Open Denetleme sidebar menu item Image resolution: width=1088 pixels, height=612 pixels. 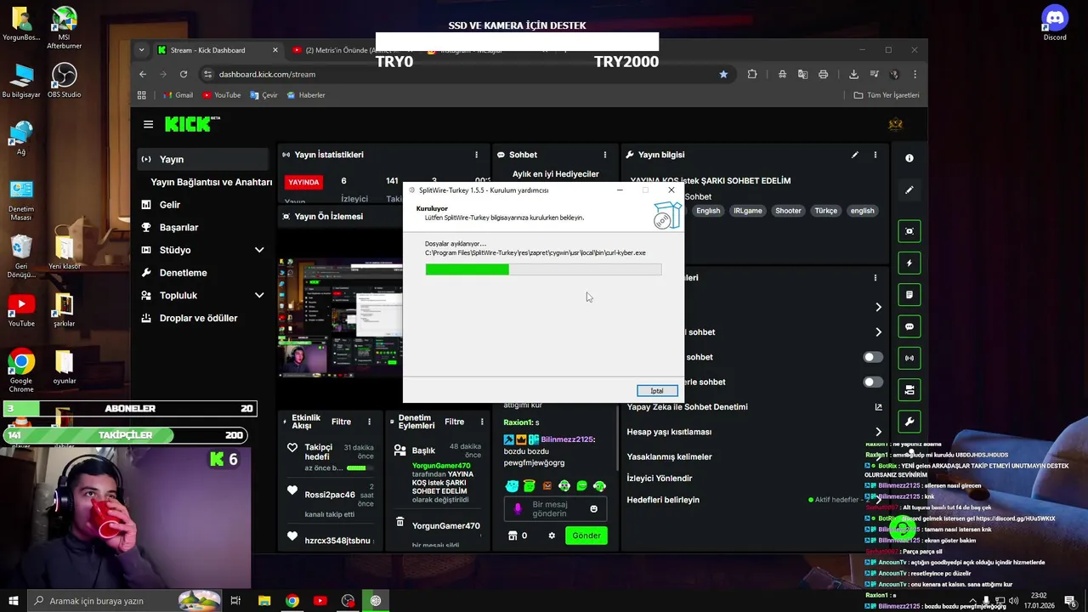[x=202, y=273]
